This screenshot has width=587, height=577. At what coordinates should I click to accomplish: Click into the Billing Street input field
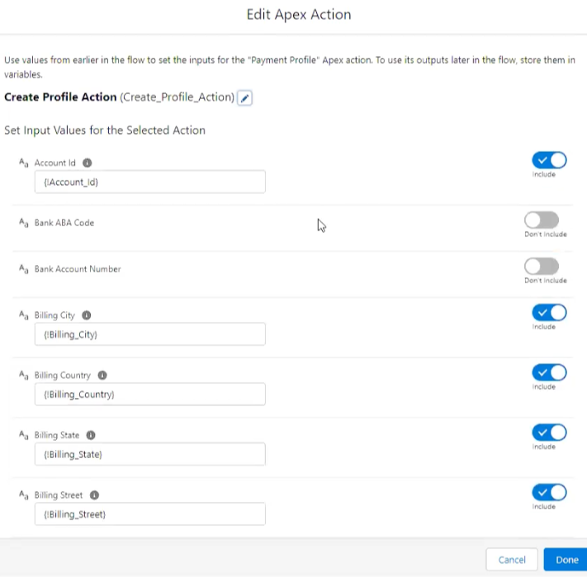coord(149,514)
